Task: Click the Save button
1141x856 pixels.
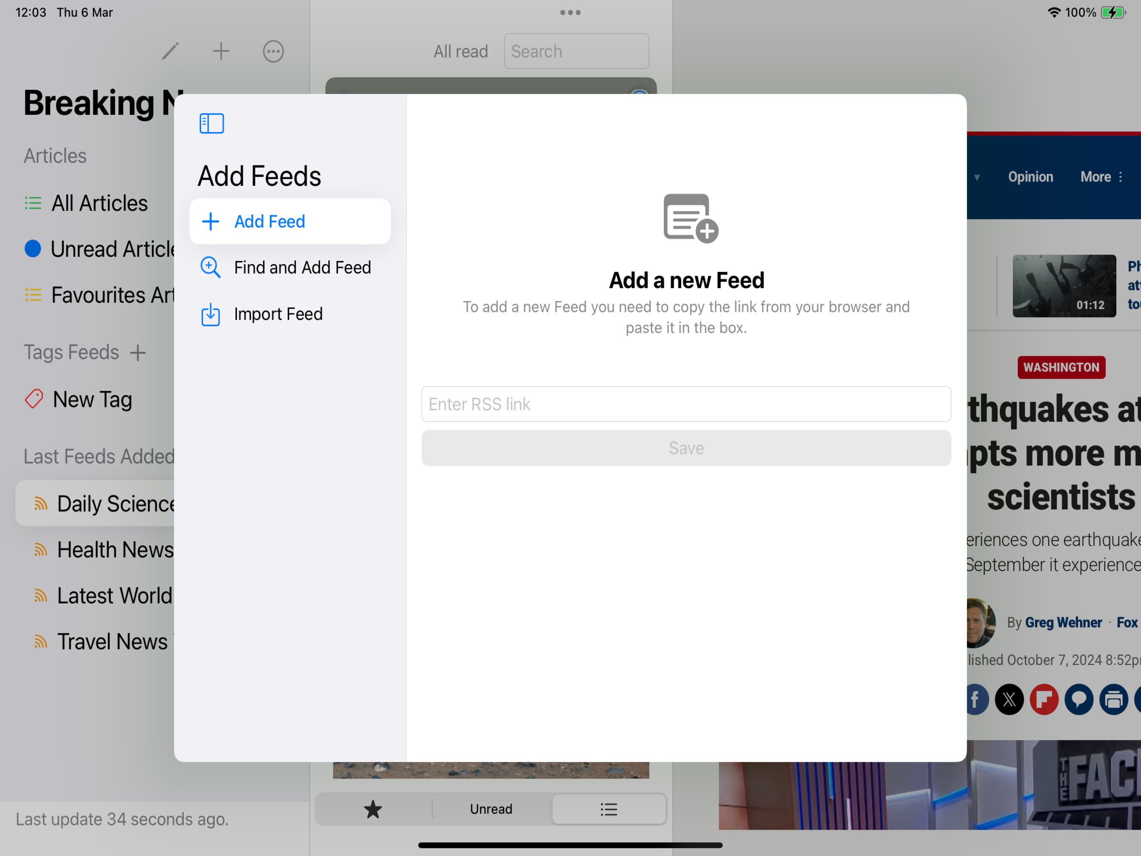Action: 686,448
